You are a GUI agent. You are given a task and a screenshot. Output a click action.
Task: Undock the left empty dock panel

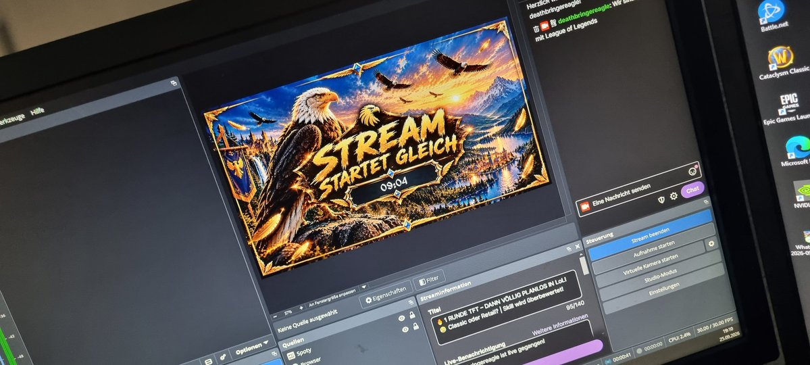pyautogui.click(x=174, y=82)
